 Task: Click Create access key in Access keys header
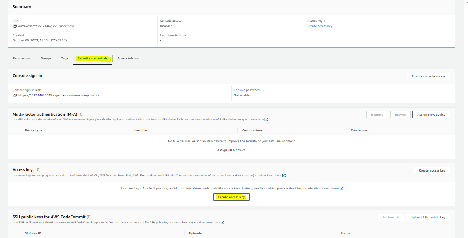click(432, 170)
